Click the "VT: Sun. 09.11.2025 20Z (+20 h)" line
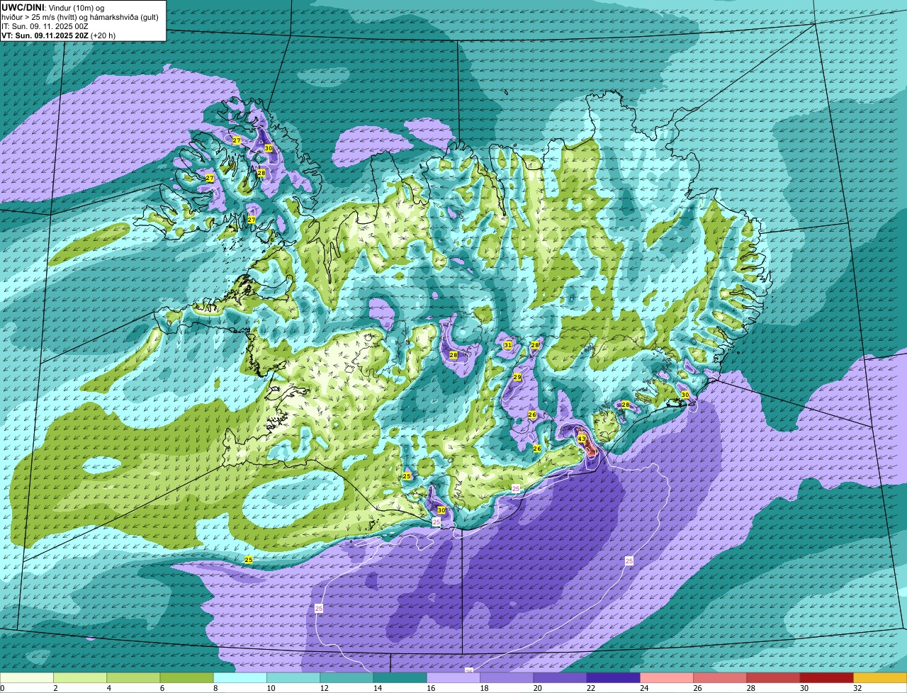The height and width of the screenshot is (693, 907). 58,35
